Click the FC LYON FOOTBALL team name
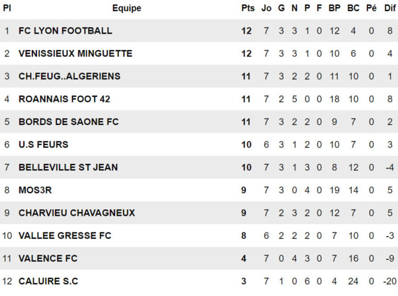Viewport: 398px width, 296px height. [x=65, y=30]
